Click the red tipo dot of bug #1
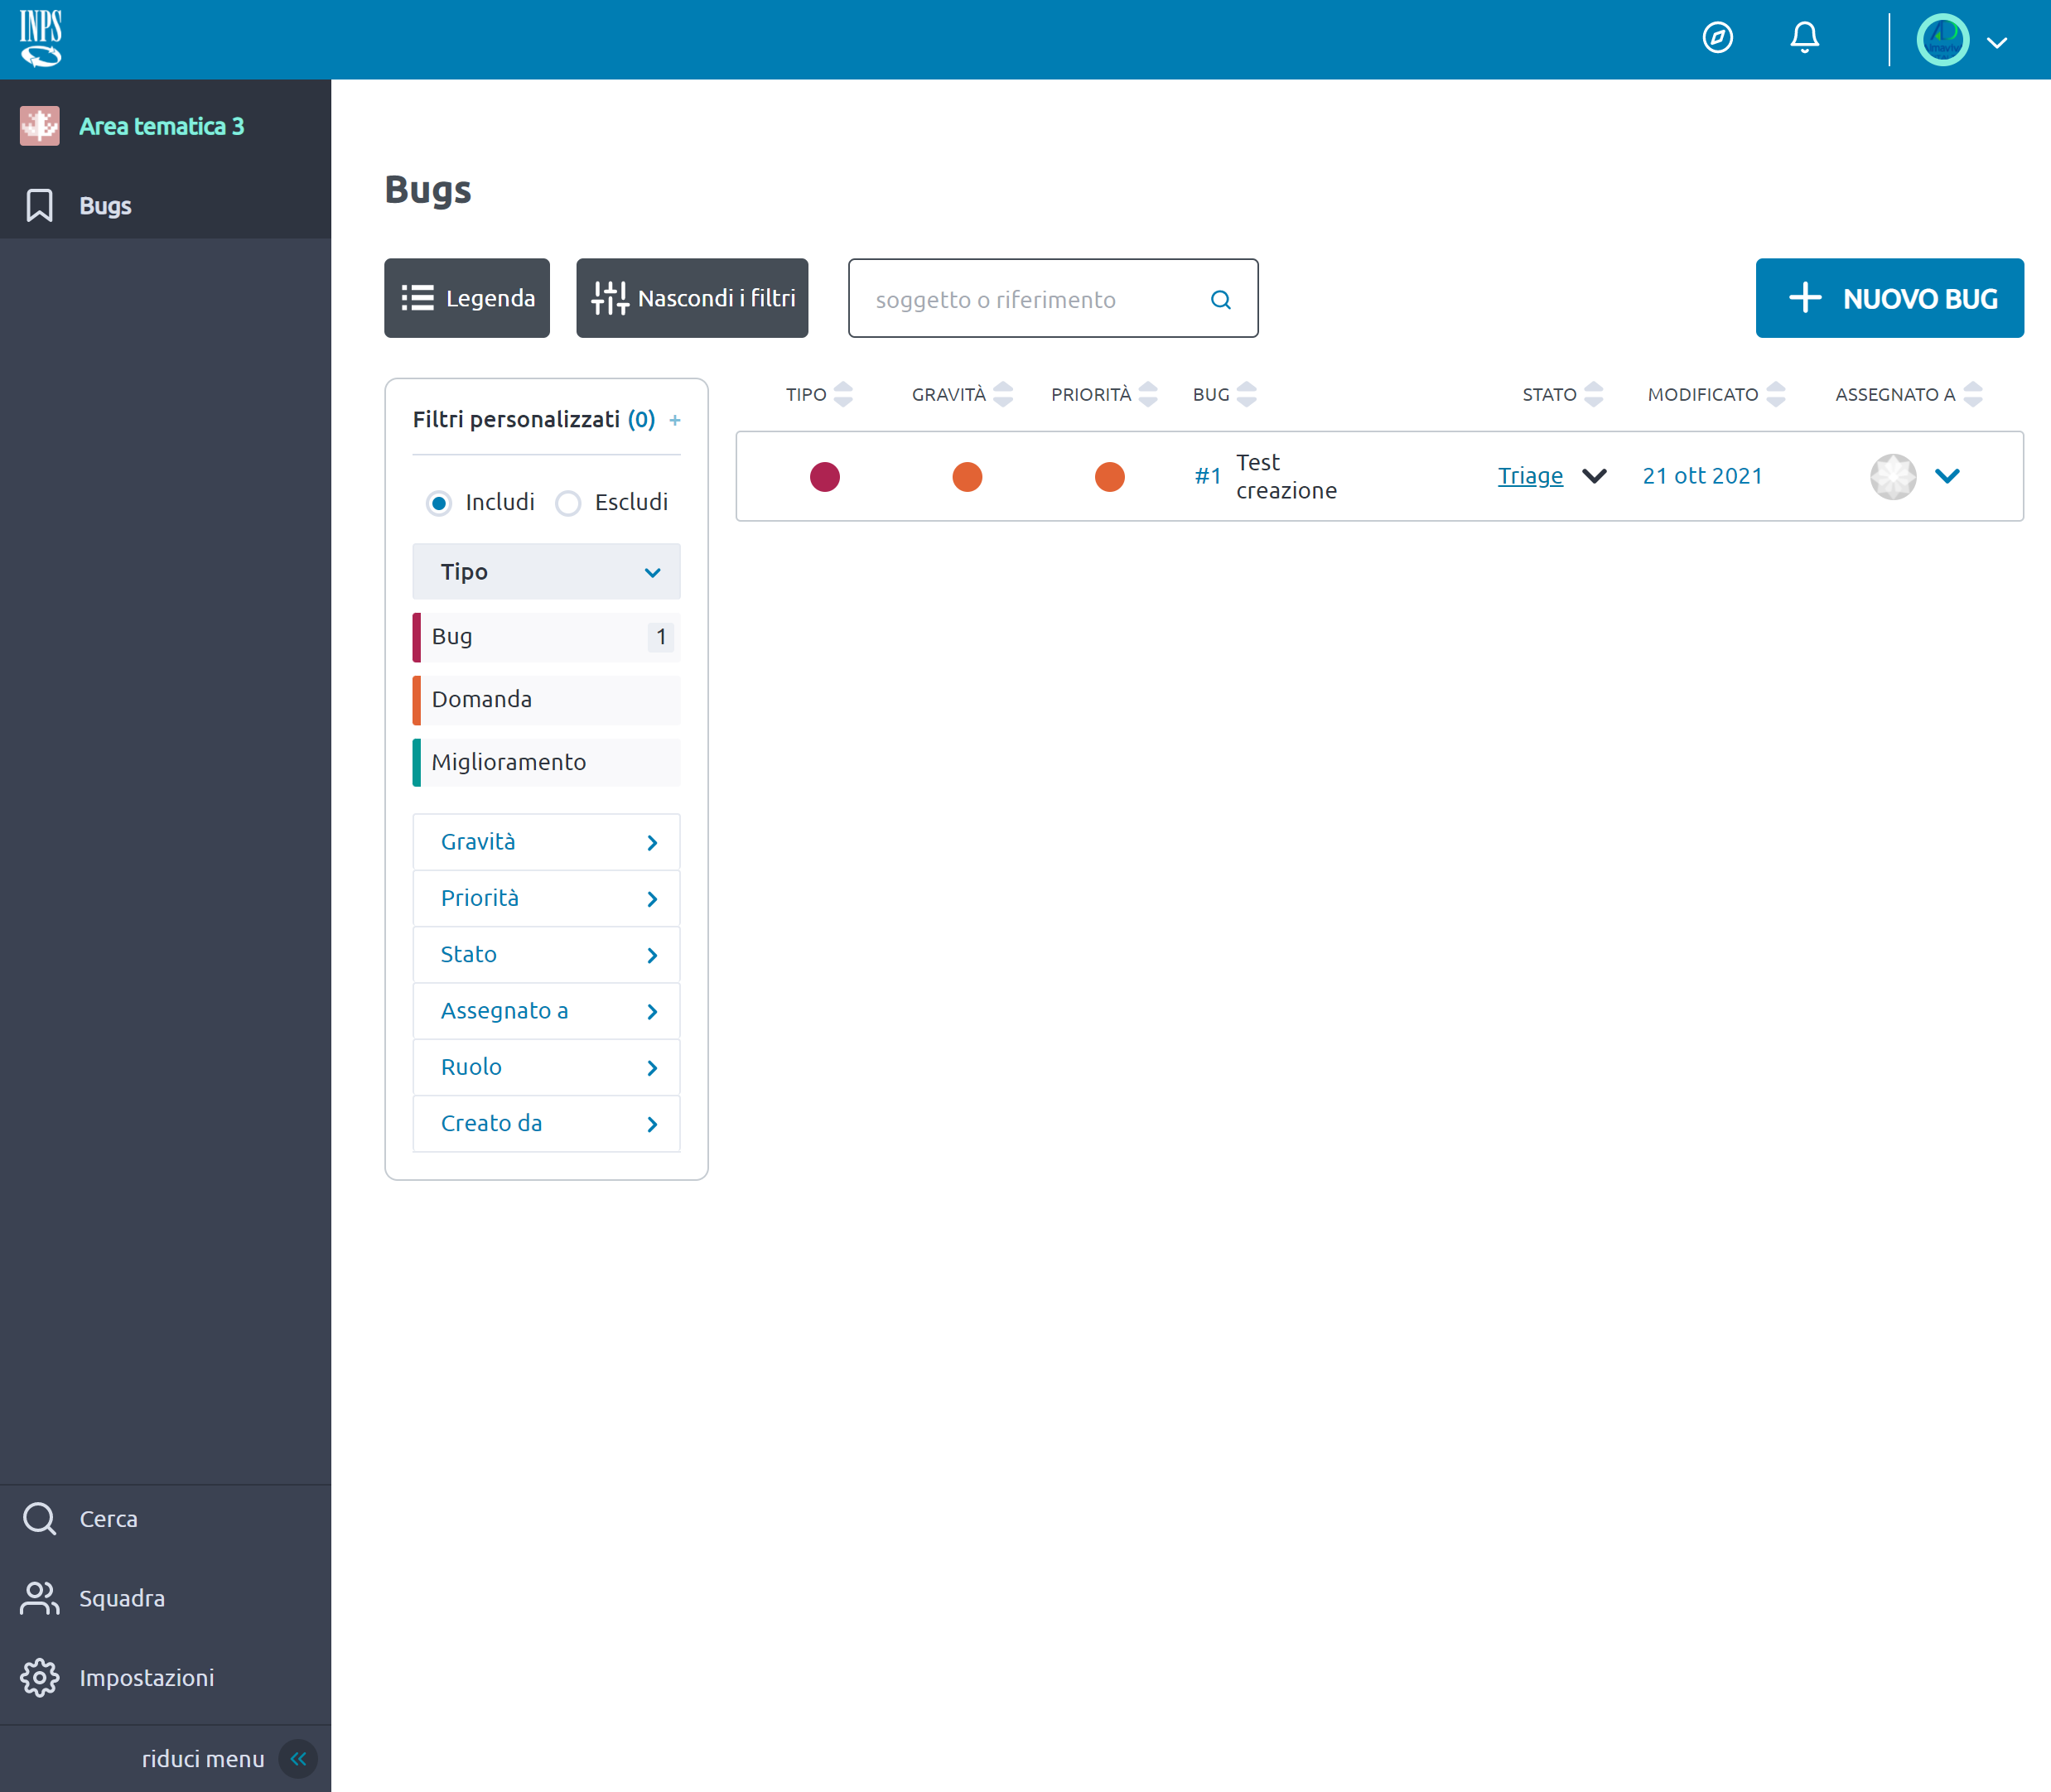 point(824,477)
